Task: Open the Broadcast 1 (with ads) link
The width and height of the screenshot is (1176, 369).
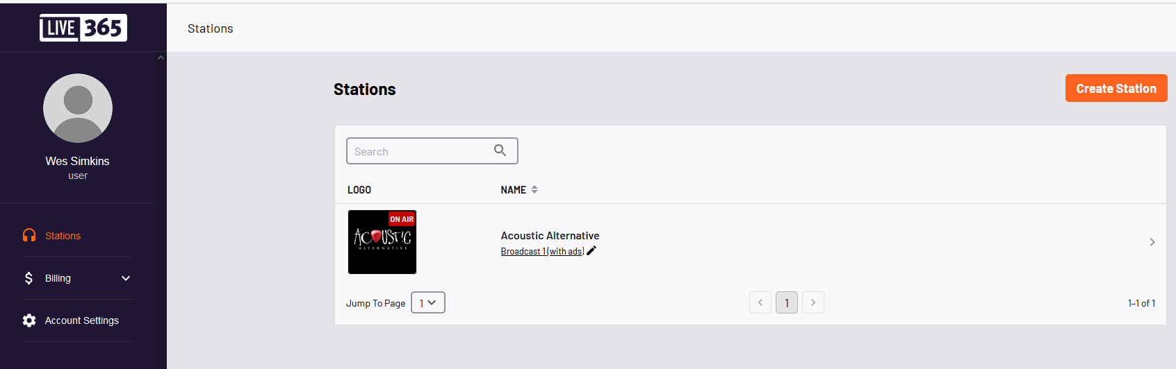Action: [542, 251]
